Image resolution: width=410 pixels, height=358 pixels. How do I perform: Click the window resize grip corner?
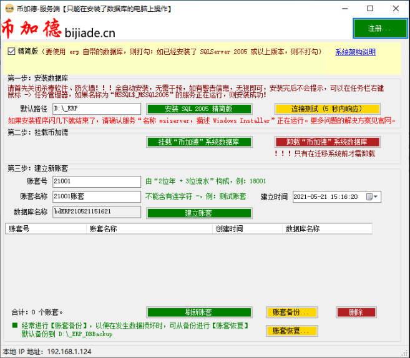[406, 354]
